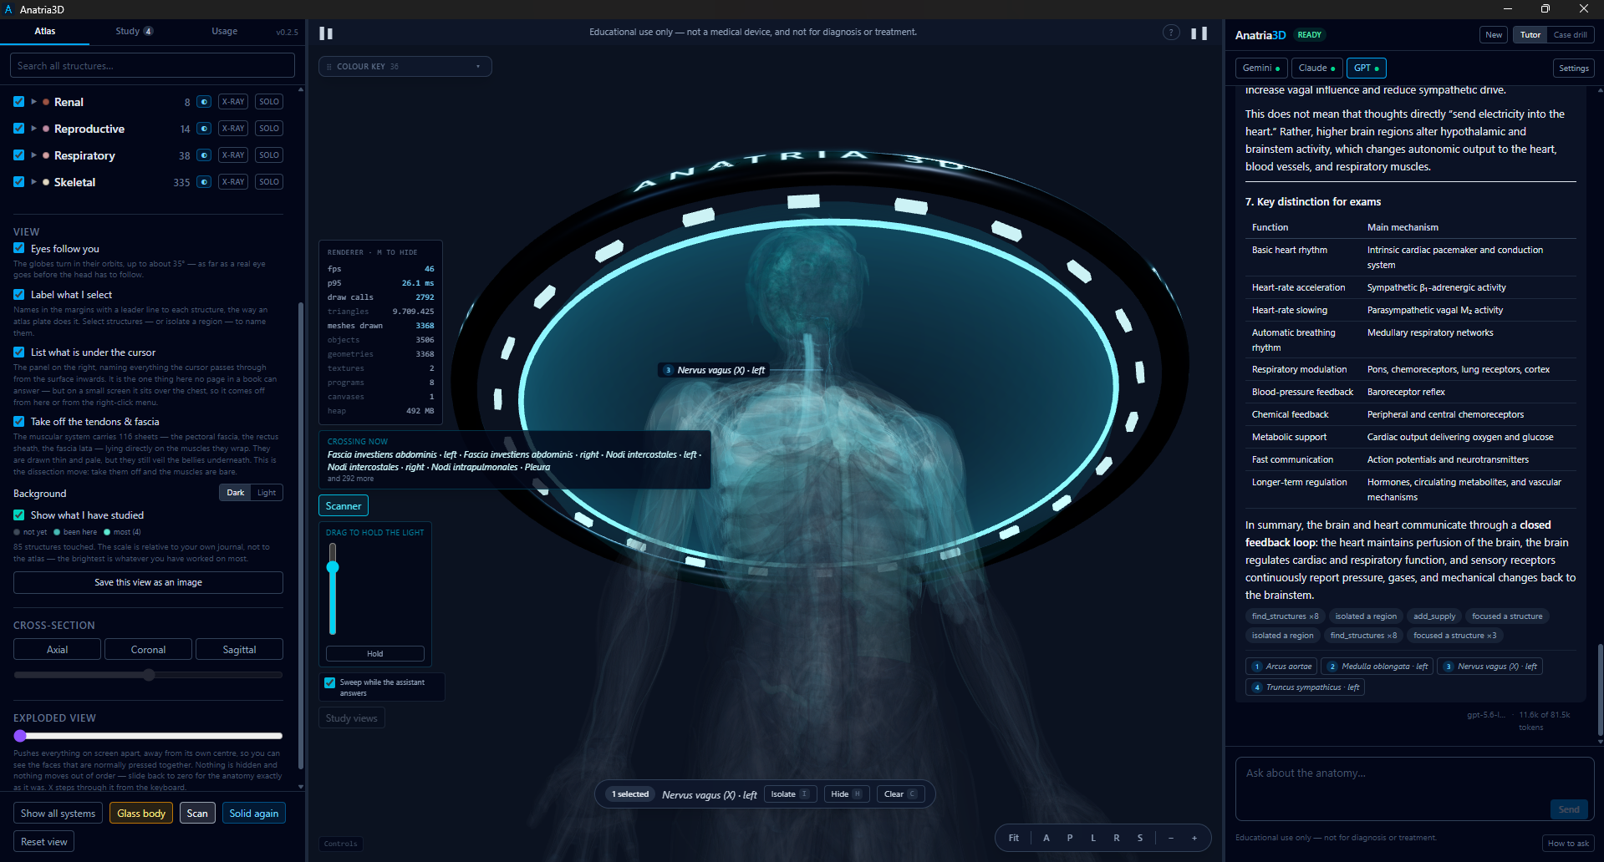Toggle Label what I select
The width and height of the screenshot is (1604, 862).
click(x=18, y=294)
